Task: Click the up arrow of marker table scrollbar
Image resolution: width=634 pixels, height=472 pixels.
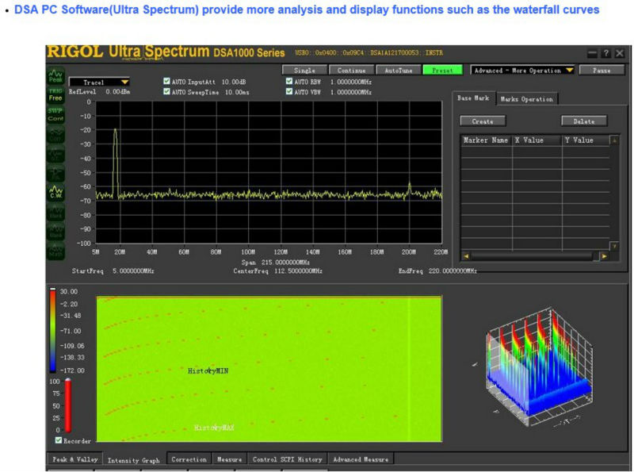Action: [614, 140]
